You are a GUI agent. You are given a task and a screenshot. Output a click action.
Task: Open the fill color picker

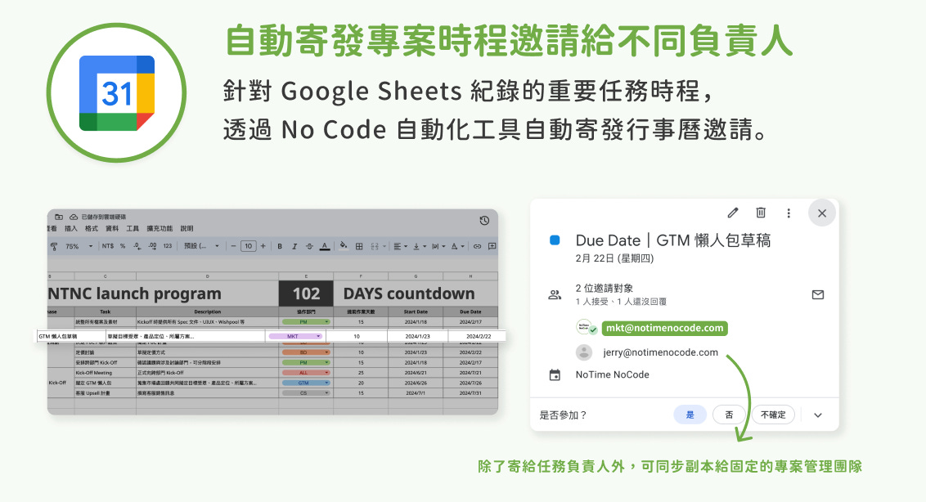pyautogui.click(x=344, y=245)
